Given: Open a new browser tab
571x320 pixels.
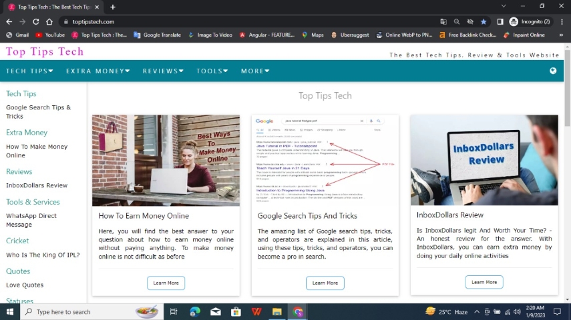Looking at the screenshot, I should pyautogui.click(x=112, y=7).
